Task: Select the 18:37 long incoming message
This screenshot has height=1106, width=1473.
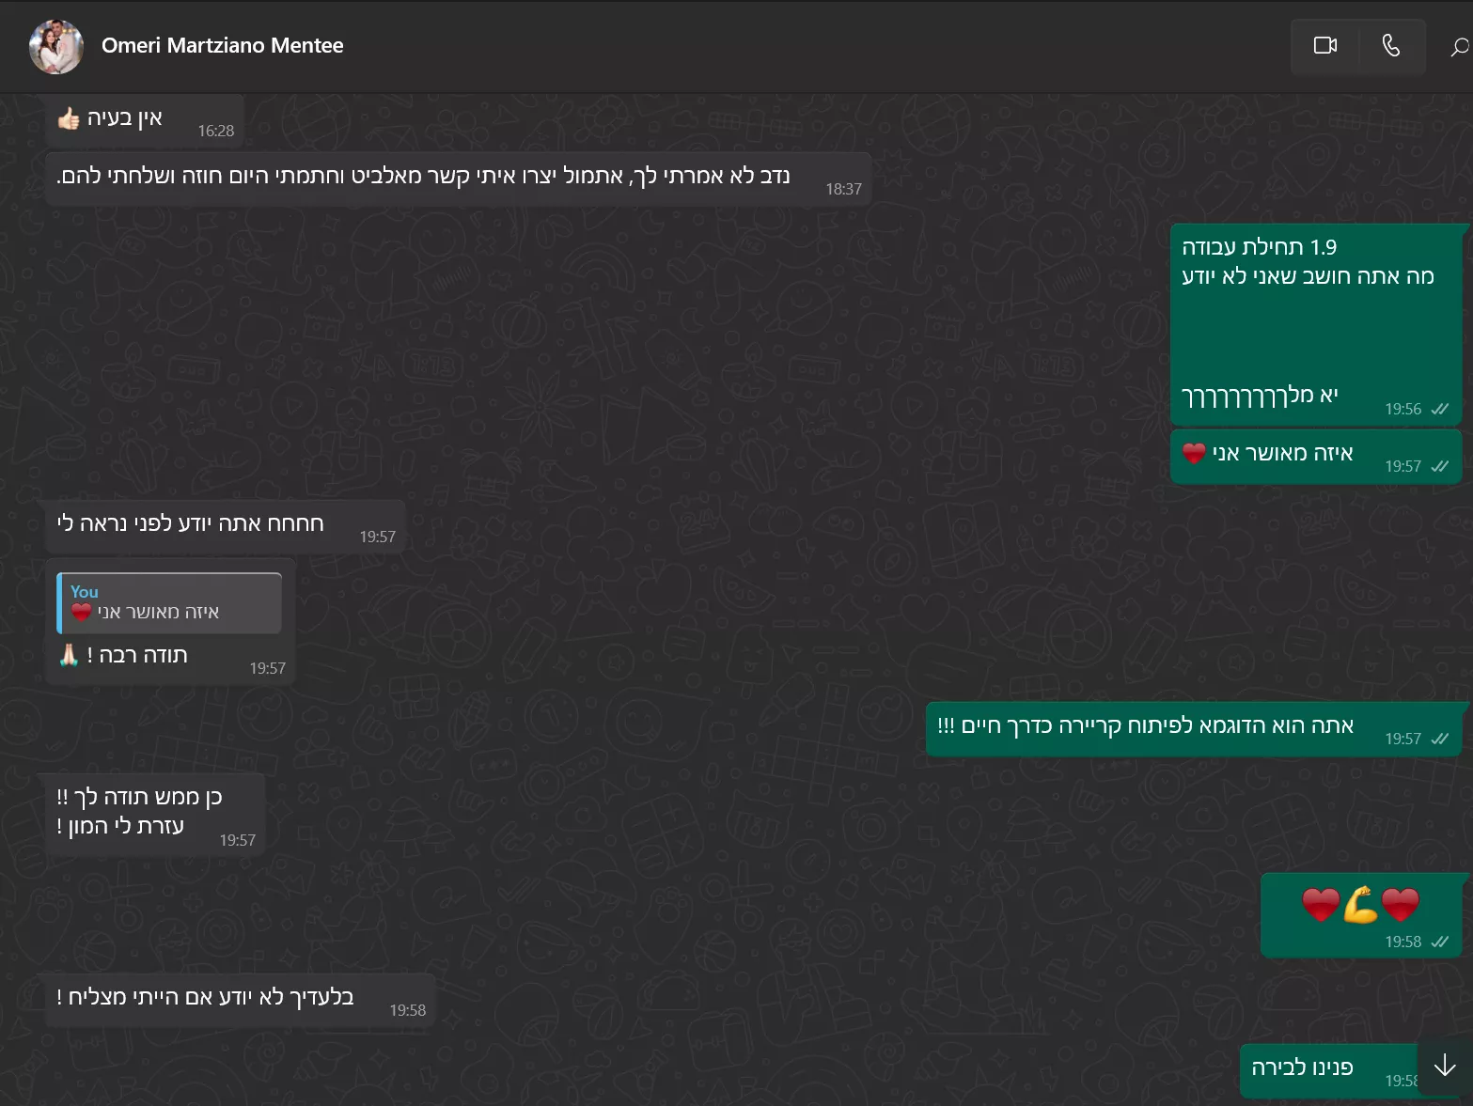Action: pos(458,179)
